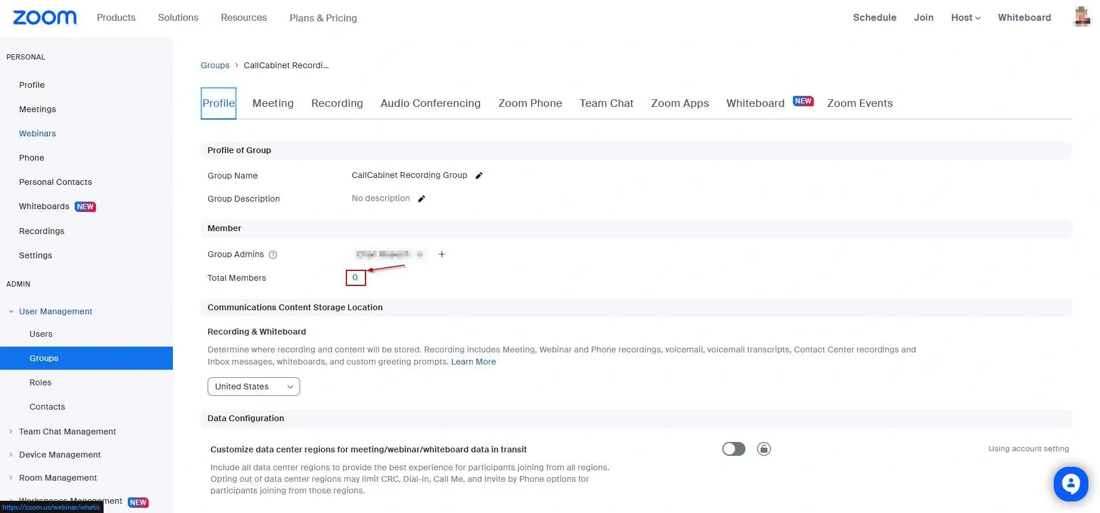Viewport: 1100px width, 513px height.
Task: Click the Learn More link
Action: pyautogui.click(x=474, y=362)
